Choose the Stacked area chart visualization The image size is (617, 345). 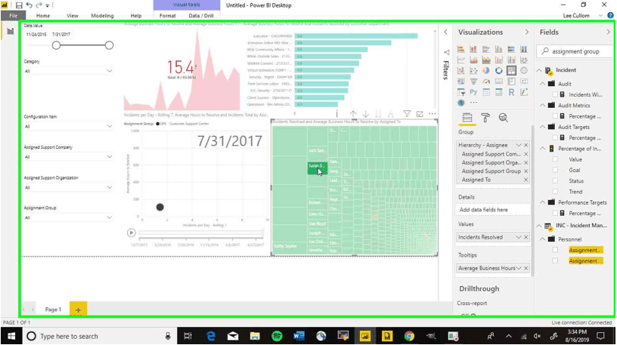pyautogui.click(x=486, y=60)
